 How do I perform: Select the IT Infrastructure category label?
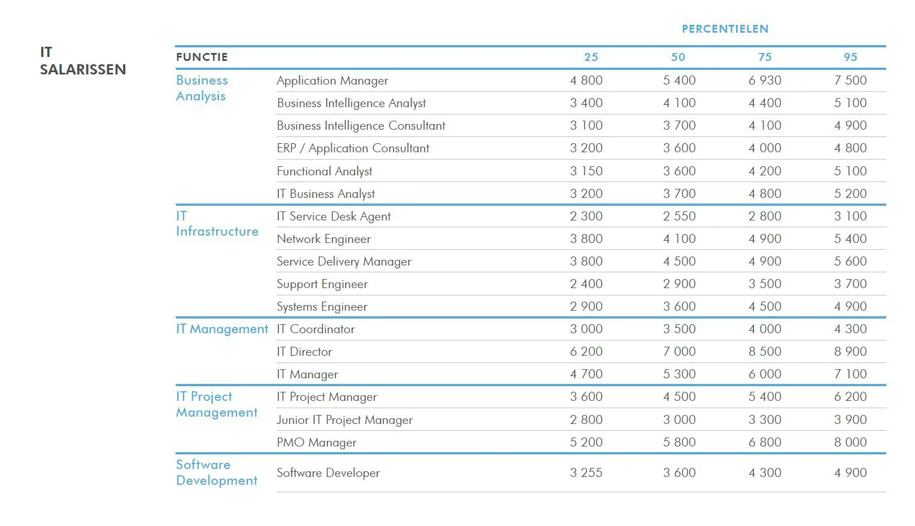coord(217,224)
